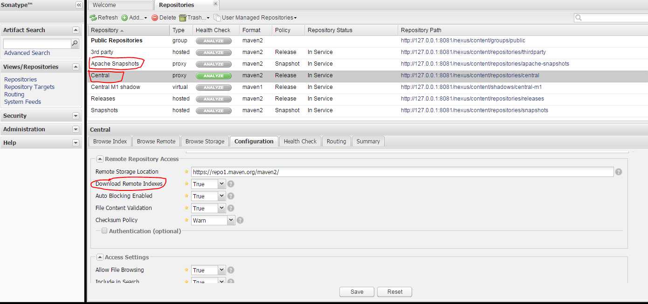Open Checksum Policy dropdown
Image resolution: width=648 pixels, height=304 pixels.
point(231,220)
